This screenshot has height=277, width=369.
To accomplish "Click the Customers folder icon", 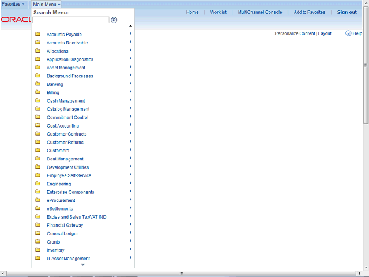I will (37, 150).
